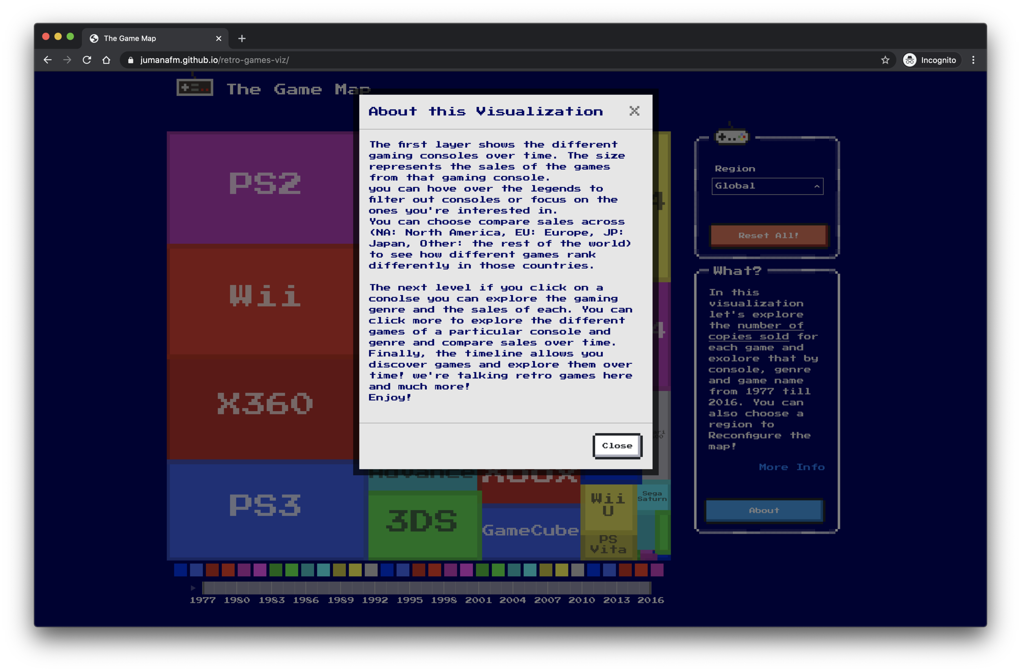Click the Close button in the dialog
1021x672 pixels.
point(617,445)
